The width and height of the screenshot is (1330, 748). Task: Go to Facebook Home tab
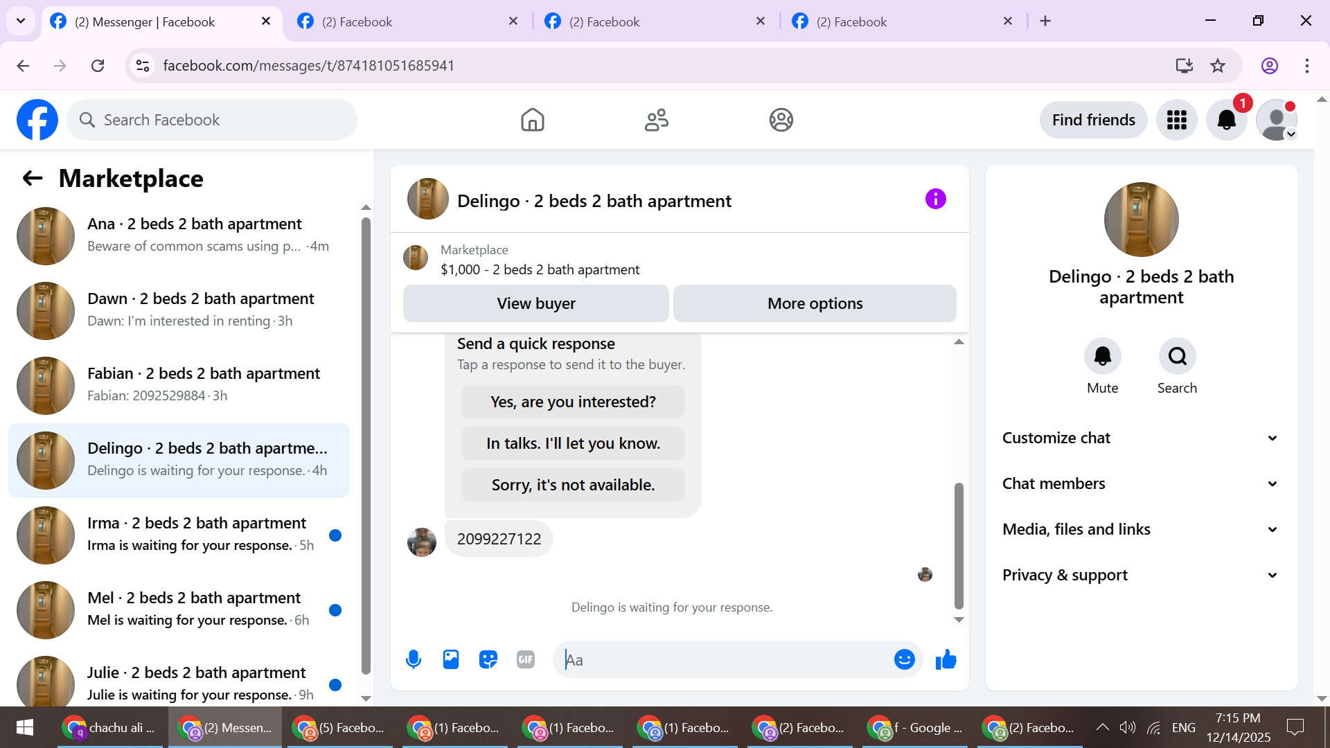tap(532, 120)
